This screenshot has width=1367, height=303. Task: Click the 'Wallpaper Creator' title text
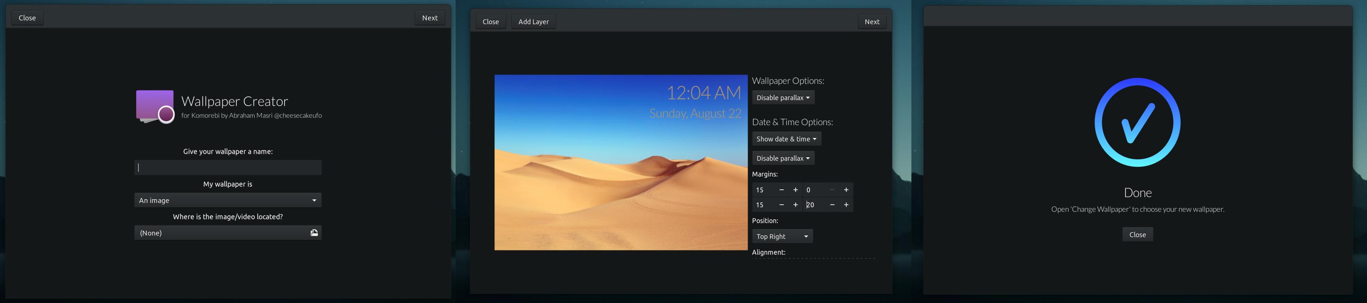(x=235, y=101)
